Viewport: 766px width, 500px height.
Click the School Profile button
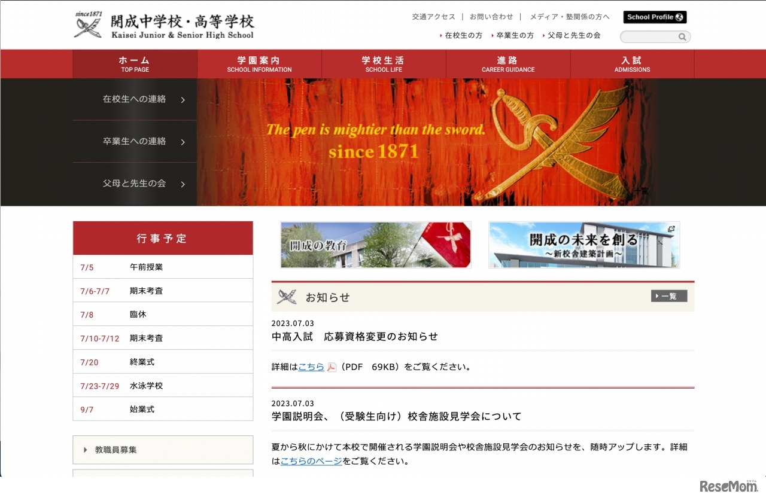click(655, 17)
